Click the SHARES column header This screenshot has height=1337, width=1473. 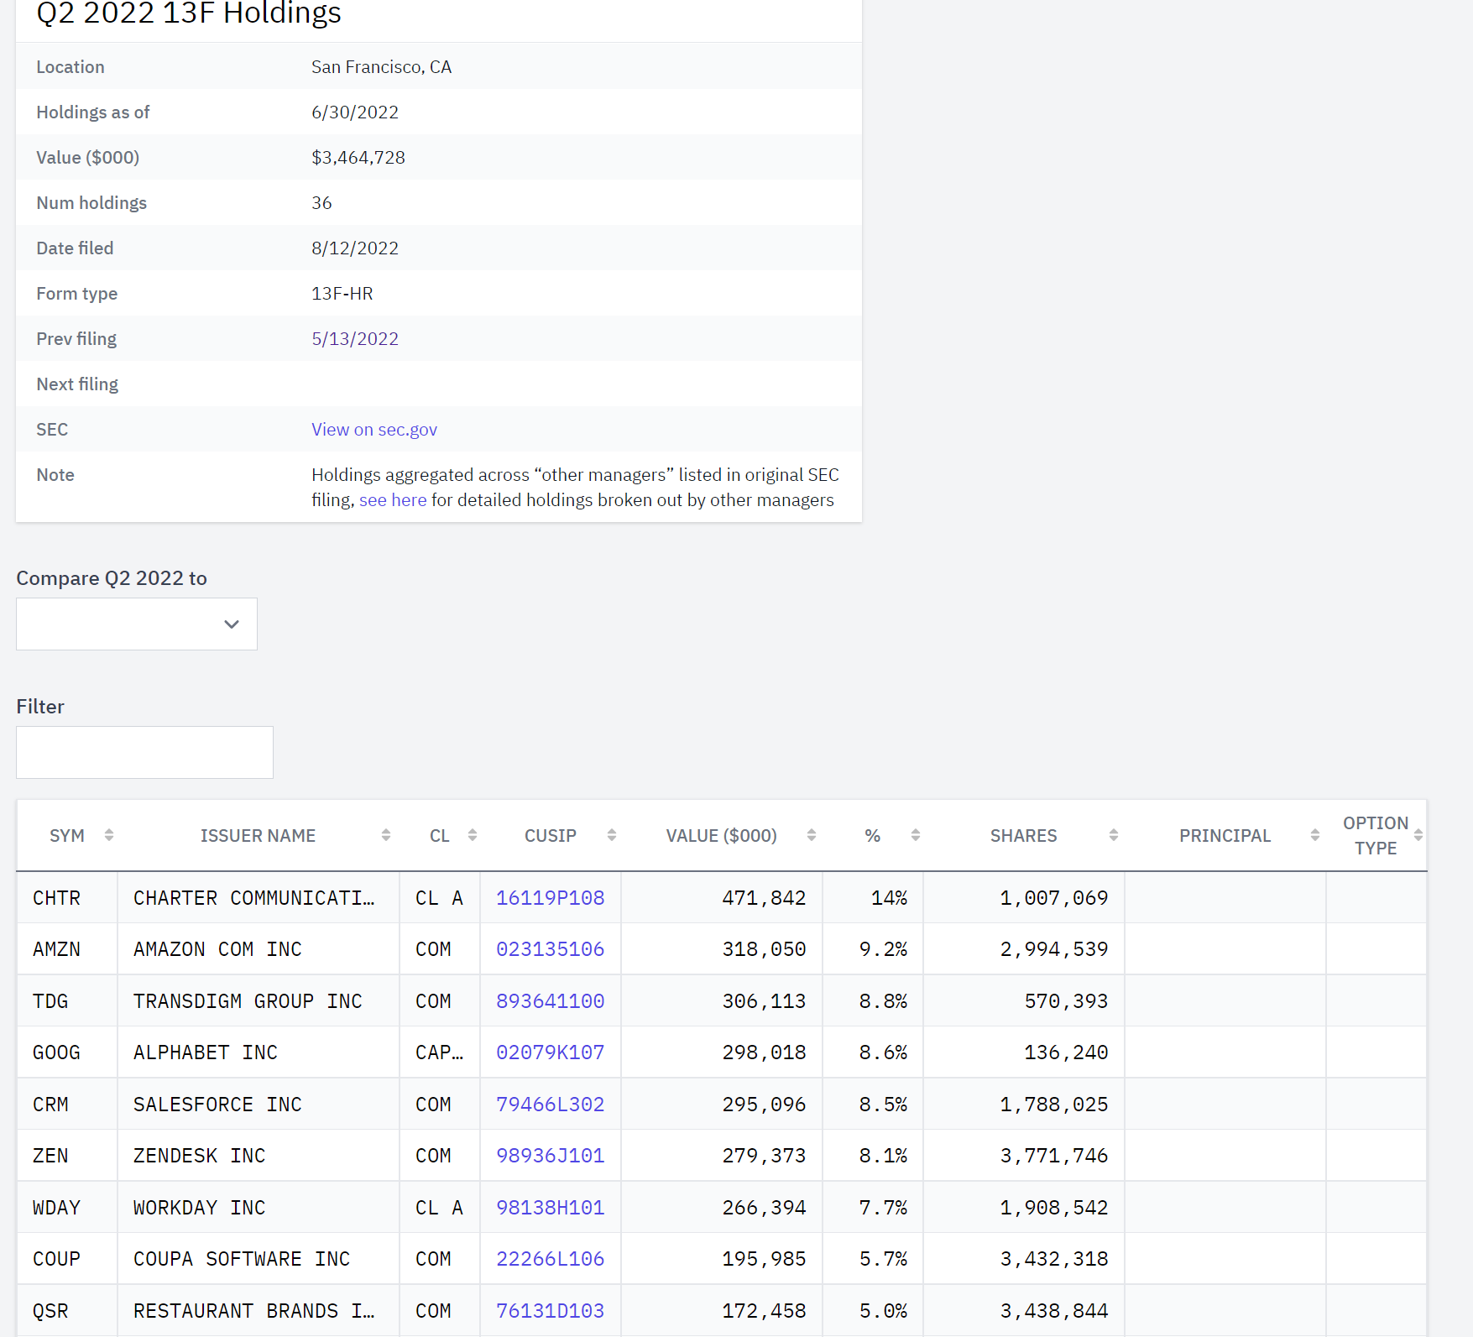click(x=1024, y=836)
